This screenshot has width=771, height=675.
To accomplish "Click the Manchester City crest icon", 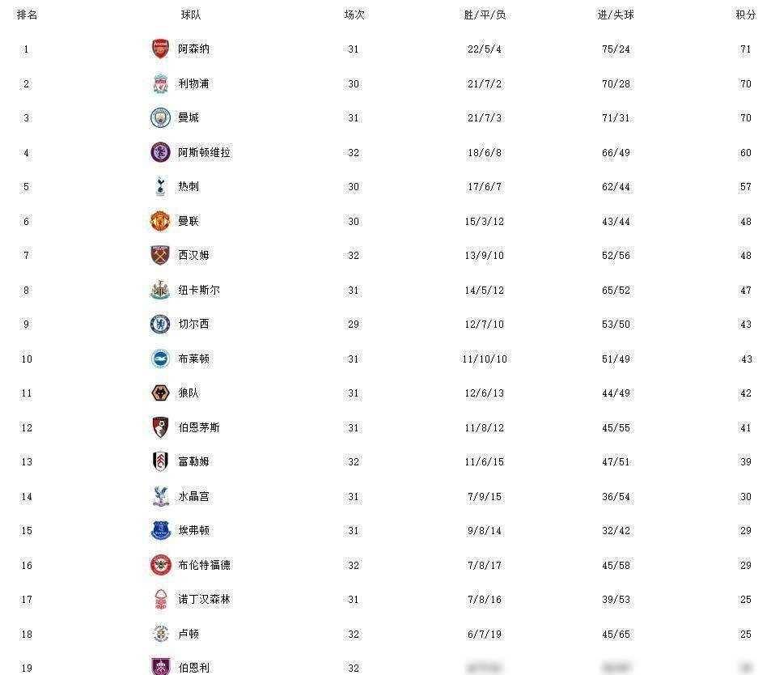I will pos(160,117).
